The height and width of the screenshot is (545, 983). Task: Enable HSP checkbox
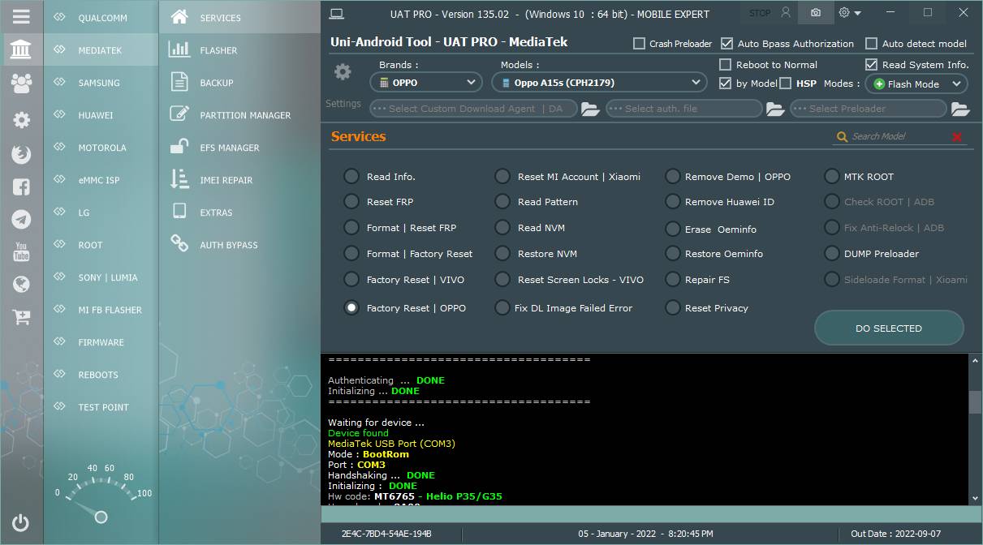click(785, 84)
